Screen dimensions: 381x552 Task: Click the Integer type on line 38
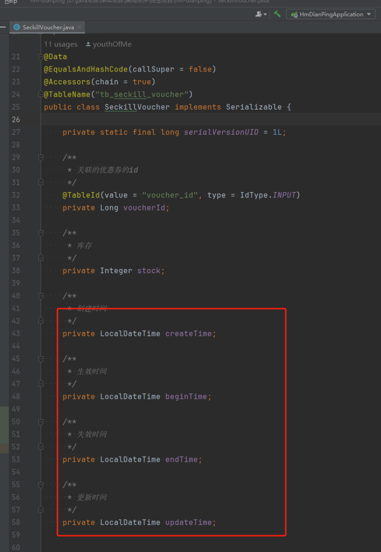point(116,270)
